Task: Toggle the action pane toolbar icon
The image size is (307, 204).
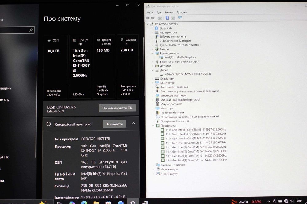Action: (x=173, y=18)
